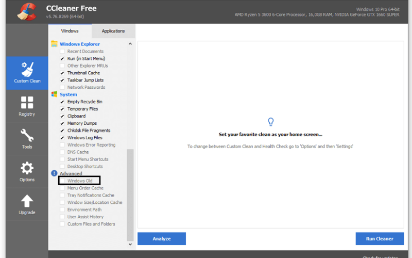Uncheck Temporary Files option

click(62, 109)
